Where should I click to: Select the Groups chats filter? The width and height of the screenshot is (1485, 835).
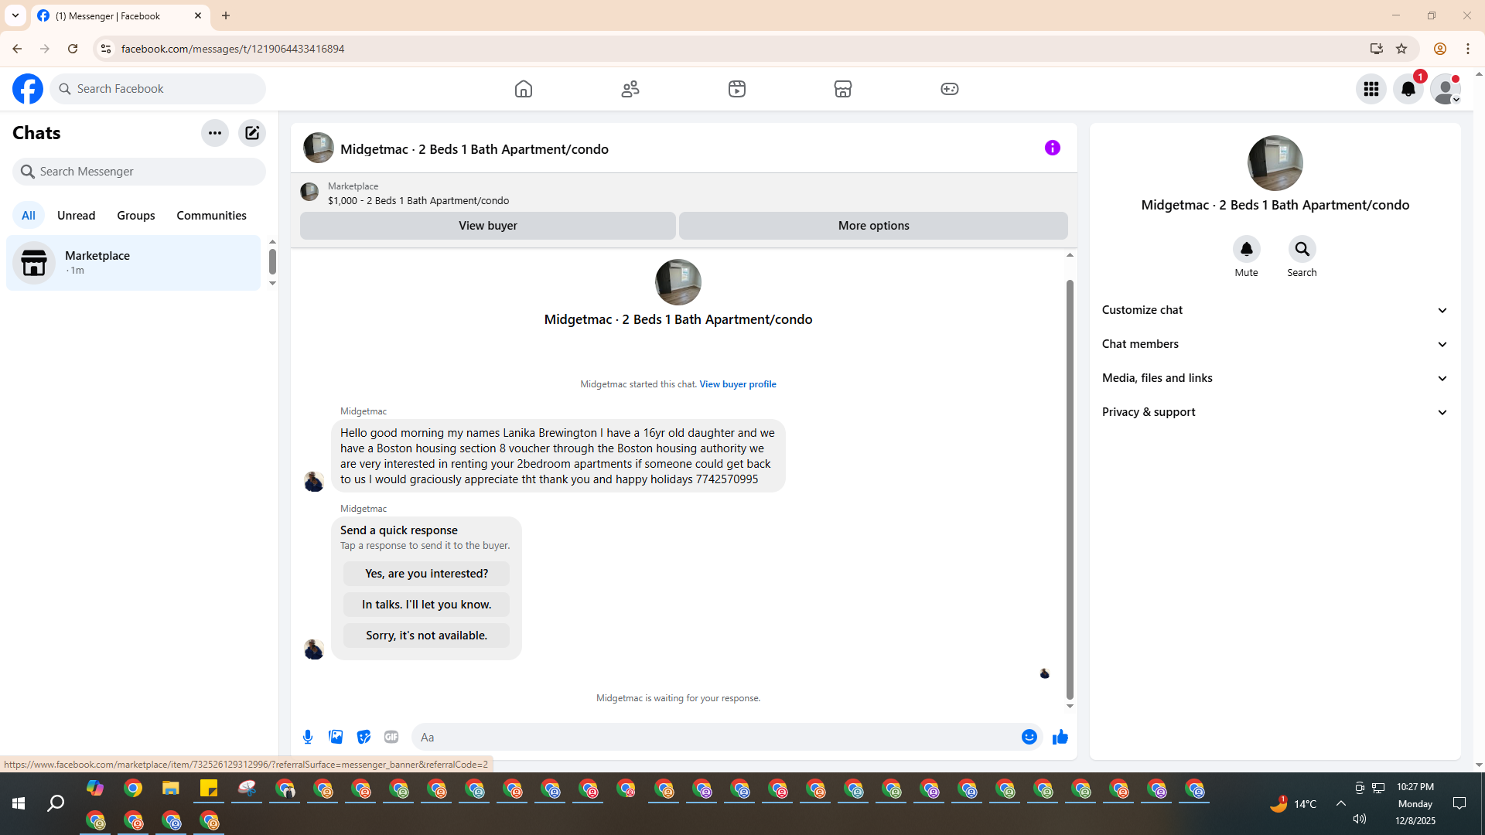coord(136,216)
